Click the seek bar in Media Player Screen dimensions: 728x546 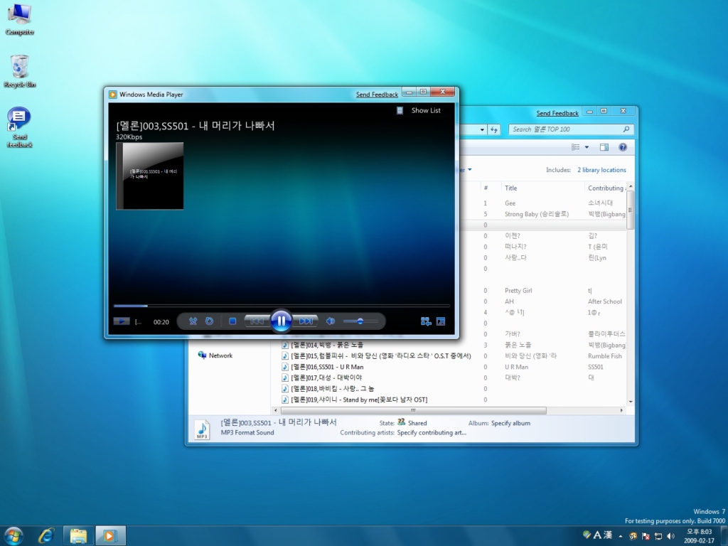click(282, 306)
